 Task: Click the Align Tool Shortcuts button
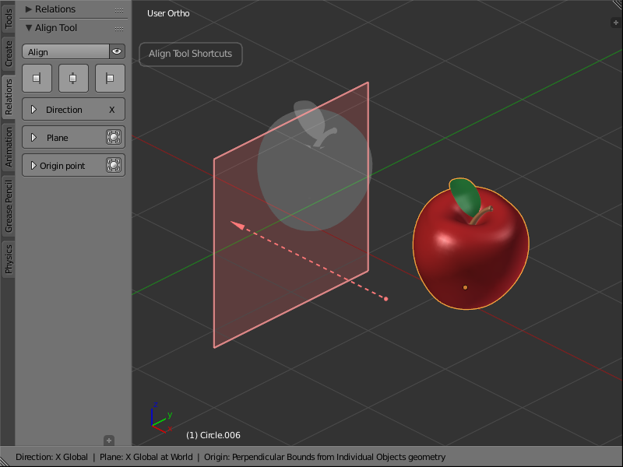tap(190, 54)
